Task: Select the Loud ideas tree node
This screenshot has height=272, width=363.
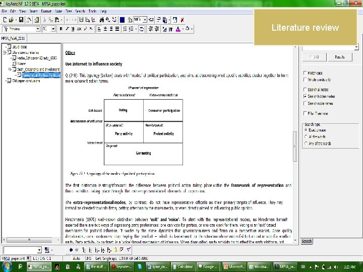Action: [x=20, y=47]
